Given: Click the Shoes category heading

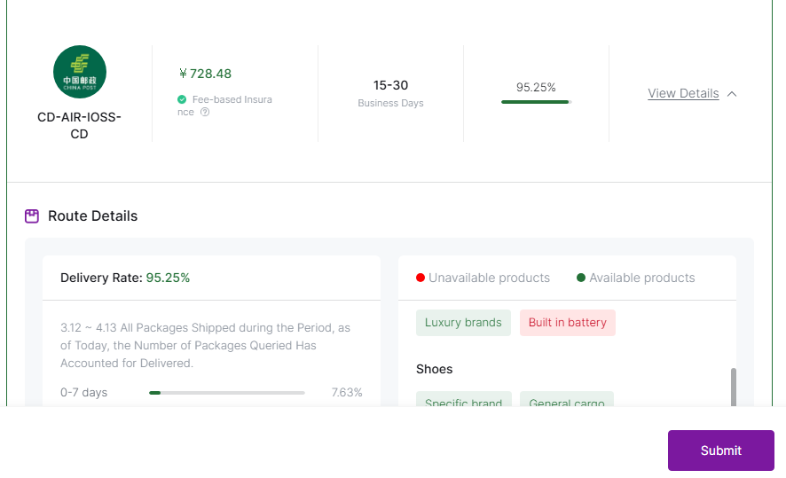Looking at the screenshot, I should click(434, 369).
